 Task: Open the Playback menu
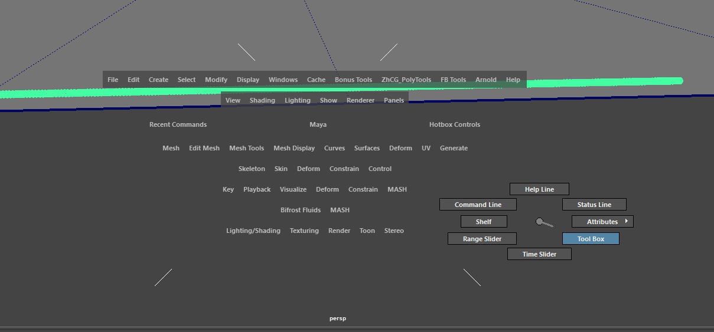257,189
